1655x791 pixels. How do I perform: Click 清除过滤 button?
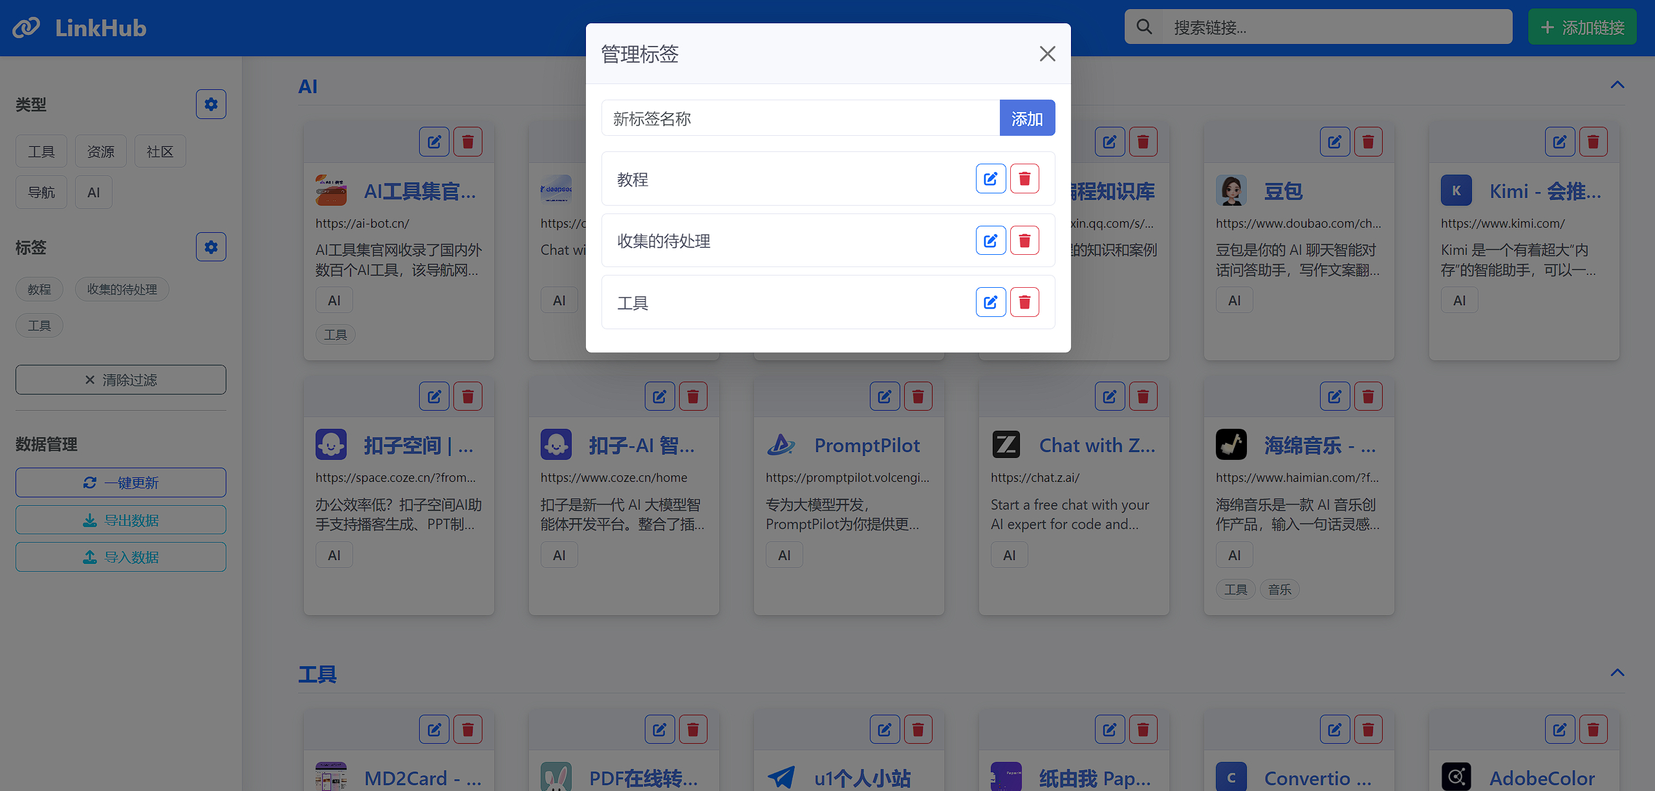pos(121,380)
